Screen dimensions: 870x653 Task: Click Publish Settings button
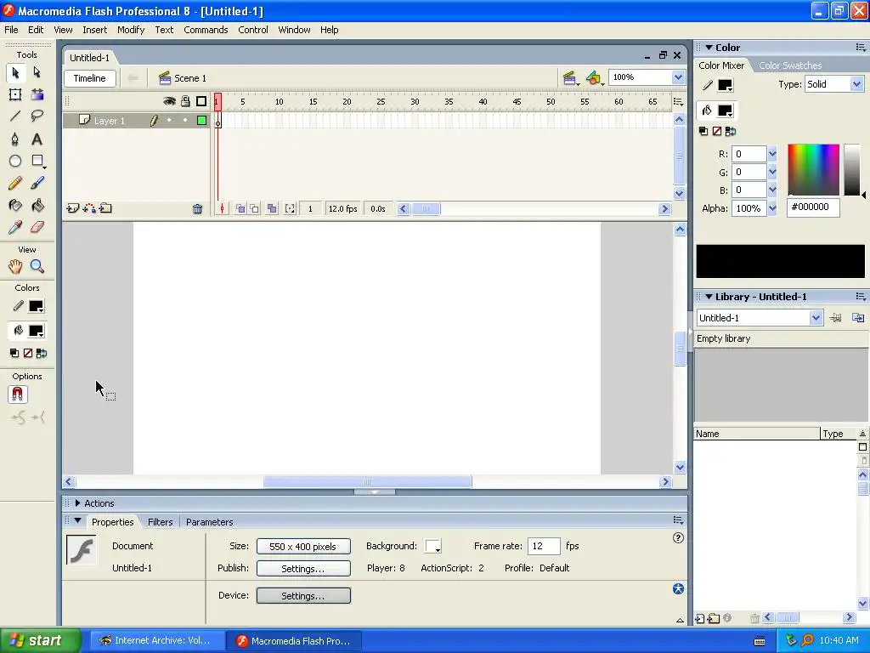[x=303, y=569]
